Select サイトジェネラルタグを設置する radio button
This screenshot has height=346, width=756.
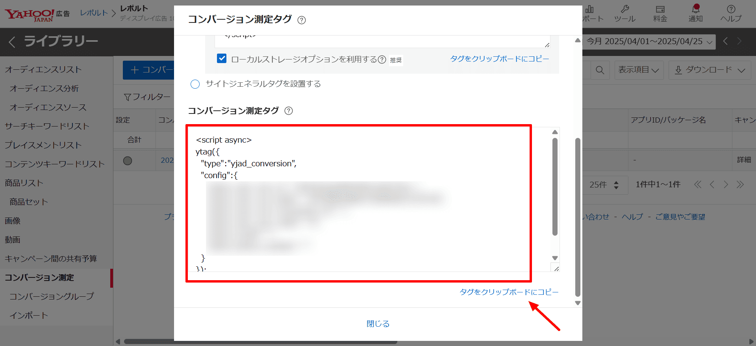coord(195,84)
